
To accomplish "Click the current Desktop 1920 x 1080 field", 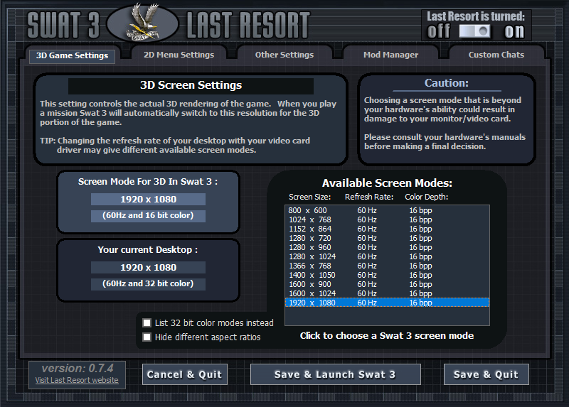I will (x=148, y=268).
